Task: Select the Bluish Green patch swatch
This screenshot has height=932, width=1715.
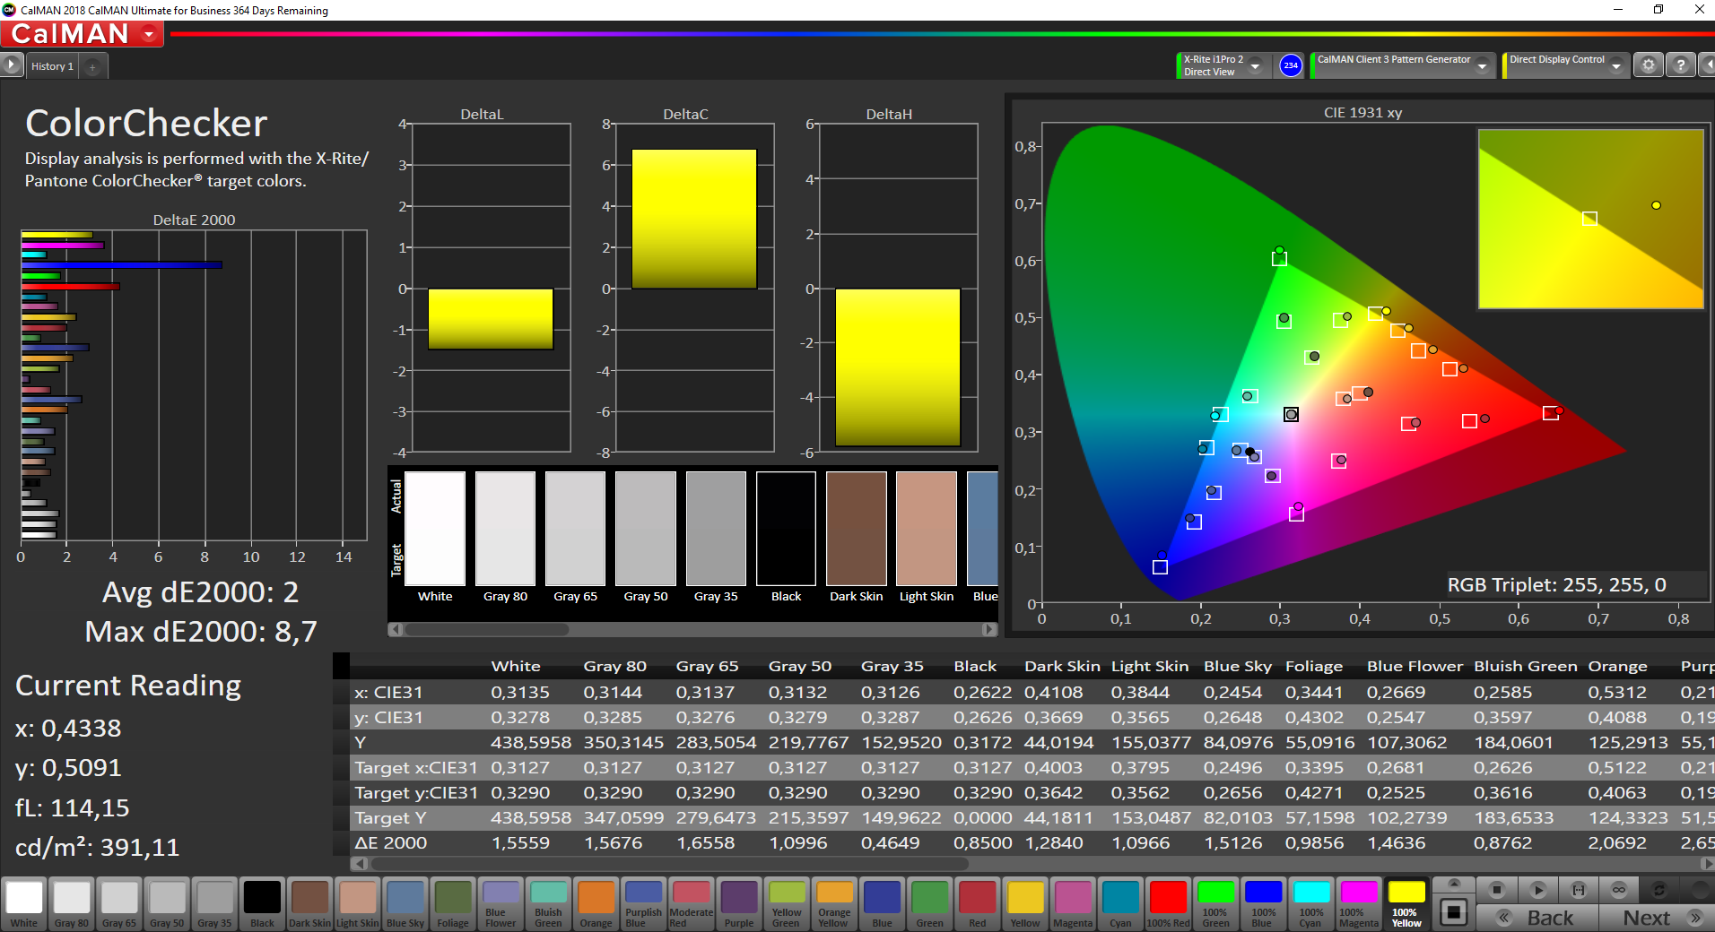Action: [x=548, y=903]
